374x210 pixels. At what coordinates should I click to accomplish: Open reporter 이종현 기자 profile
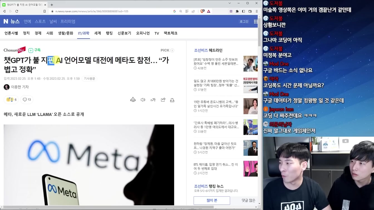[x=16, y=87]
